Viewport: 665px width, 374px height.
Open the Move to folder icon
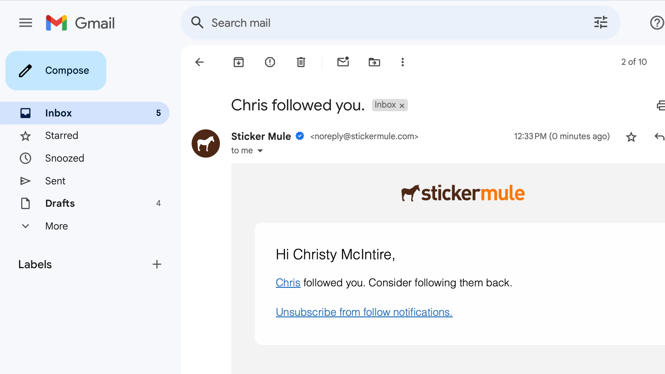pyautogui.click(x=374, y=62)
